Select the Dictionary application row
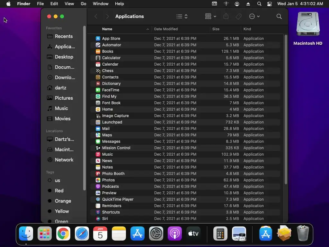Viewport: 329px width, 247px height. coord(185,84)
